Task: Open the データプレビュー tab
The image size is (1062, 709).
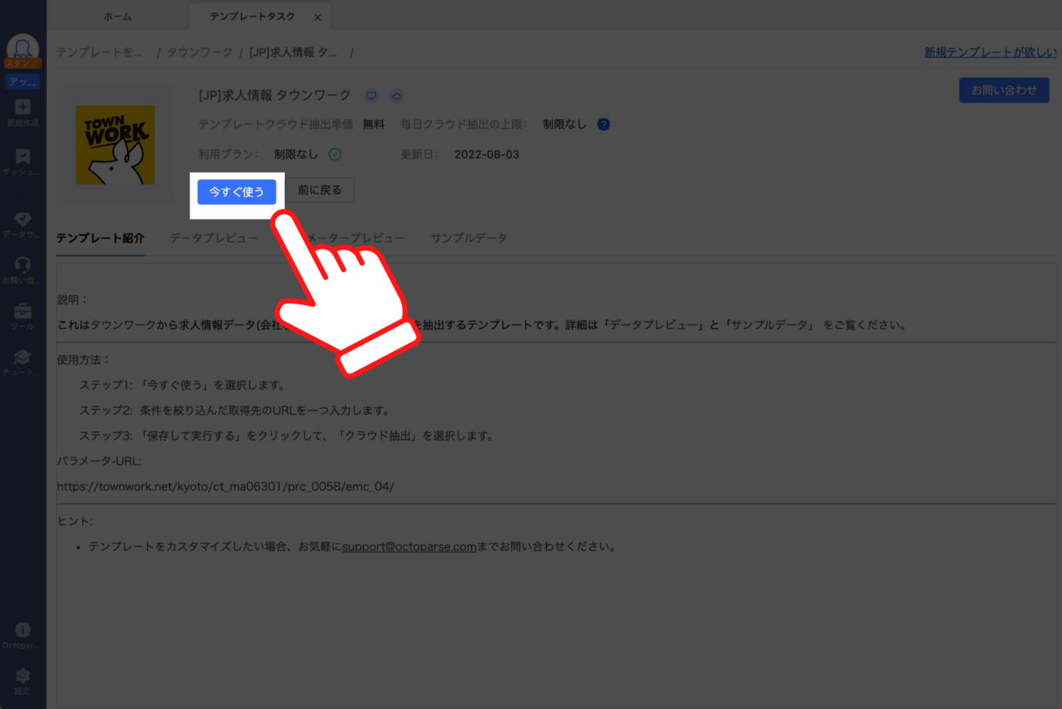Action: pos(213,238)
